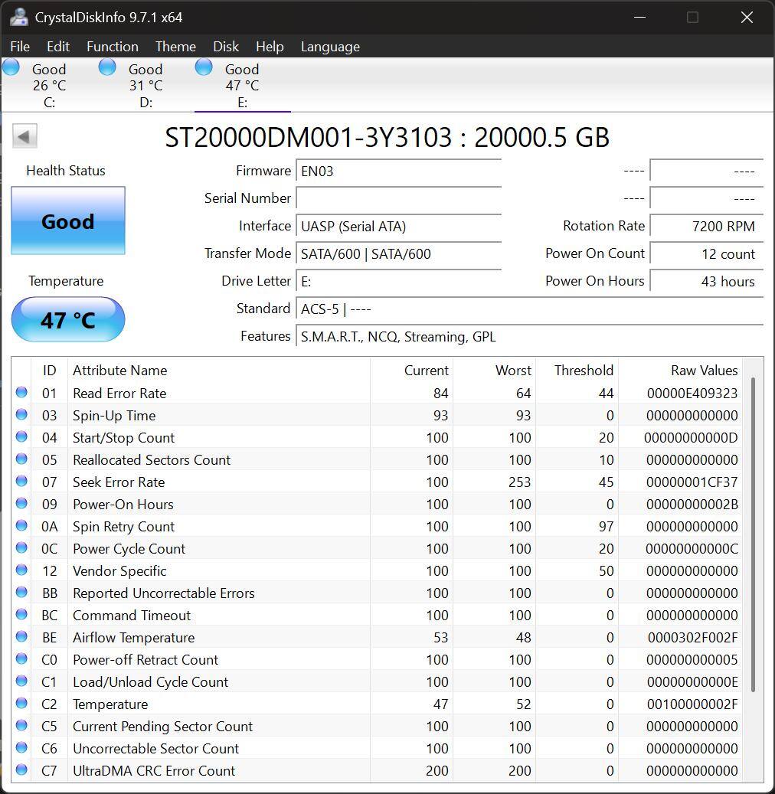
Task: Click the blue indicator next to Temperature attribute
Action: (x=22, y=704)
